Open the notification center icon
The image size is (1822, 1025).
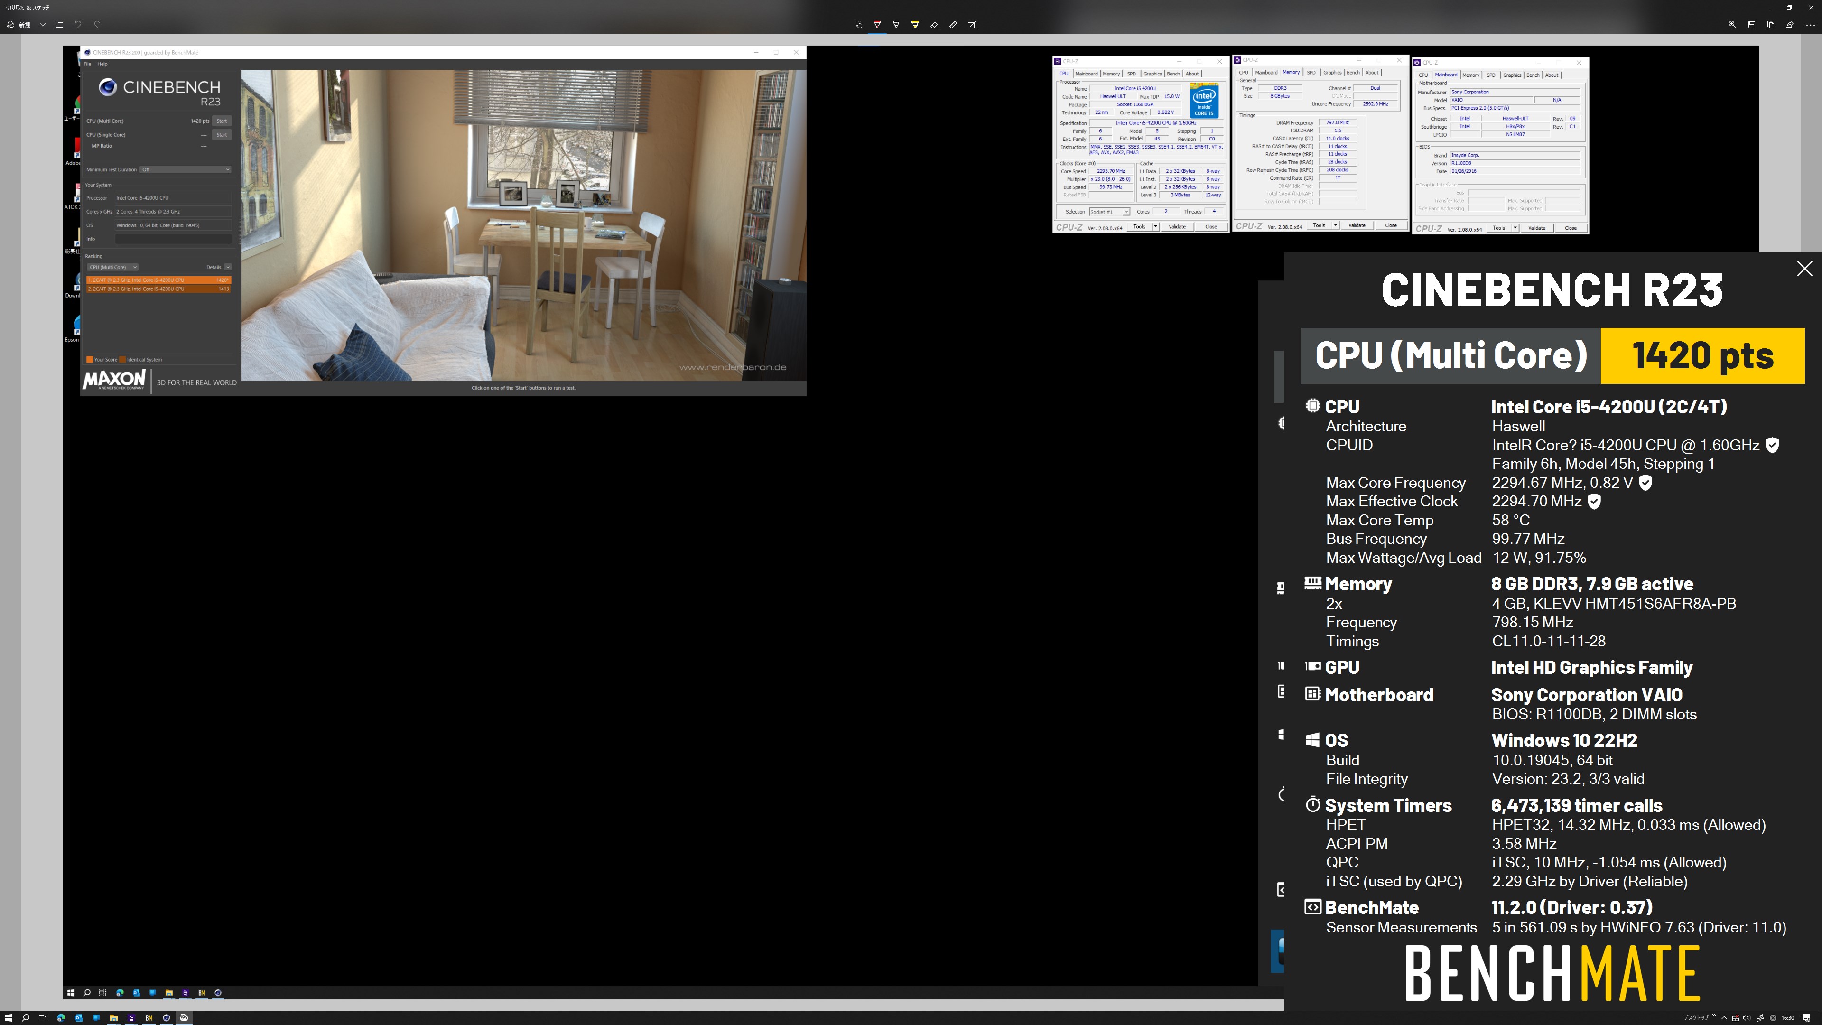click(x=1806, y=1018)
